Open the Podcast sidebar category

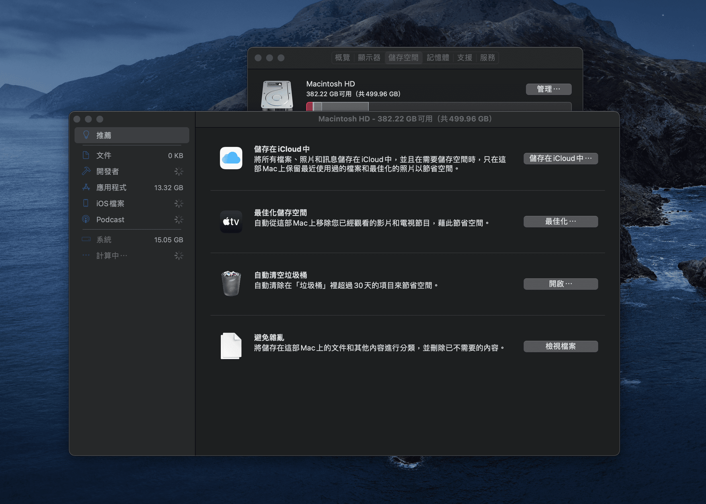point(132,219)
